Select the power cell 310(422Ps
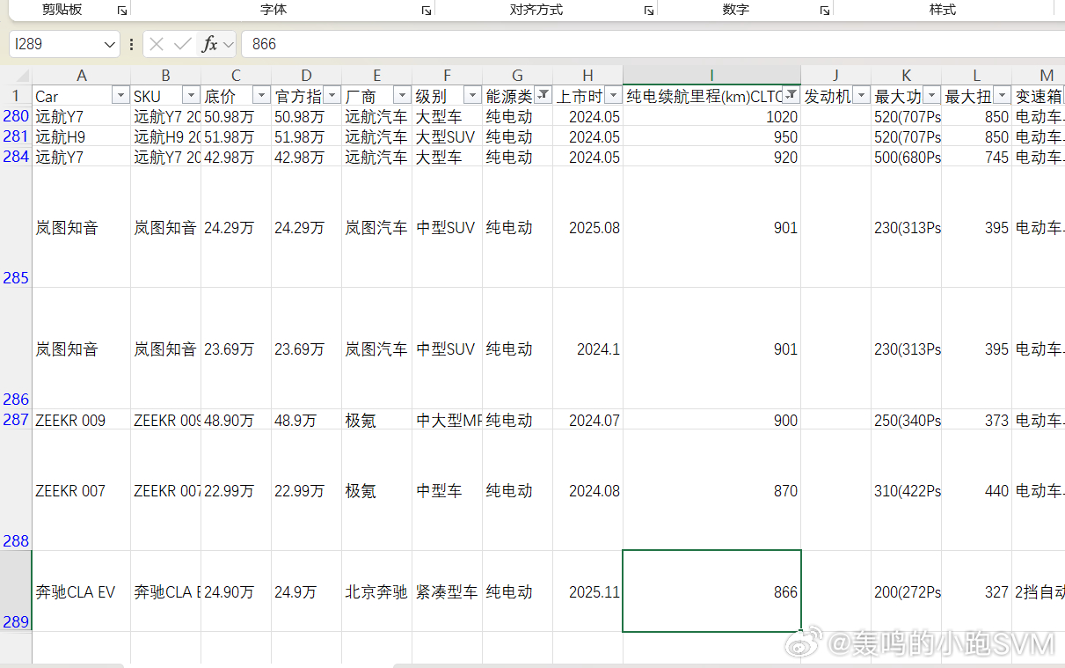The width and height of the screenshot is (1065, 668). [906, 490]
